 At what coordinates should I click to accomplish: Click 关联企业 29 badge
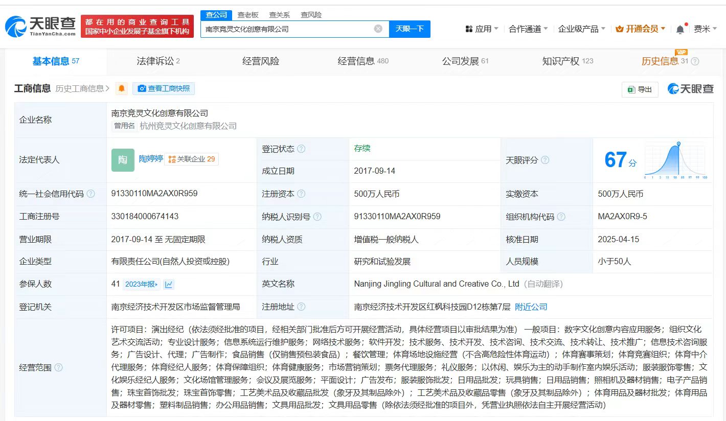(192, 159)
